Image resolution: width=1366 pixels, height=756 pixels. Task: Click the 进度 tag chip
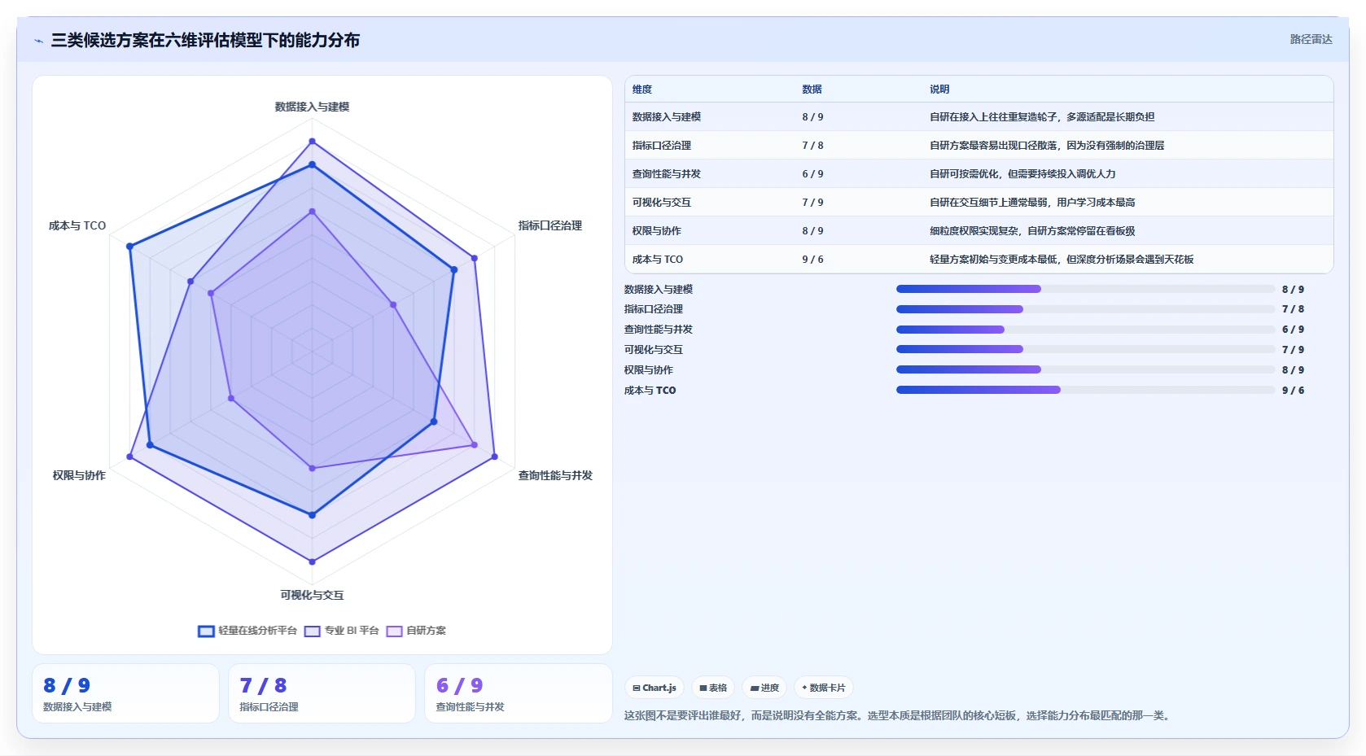click(x=764, y=688)
